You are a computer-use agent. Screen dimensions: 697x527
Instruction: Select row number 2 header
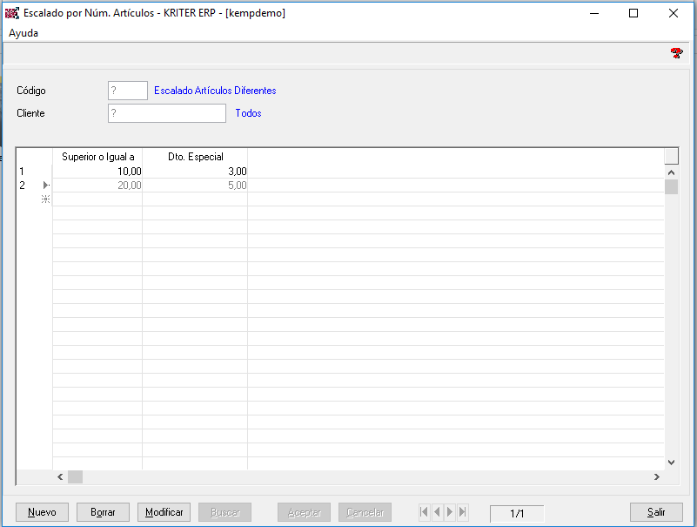pos(34,186)
